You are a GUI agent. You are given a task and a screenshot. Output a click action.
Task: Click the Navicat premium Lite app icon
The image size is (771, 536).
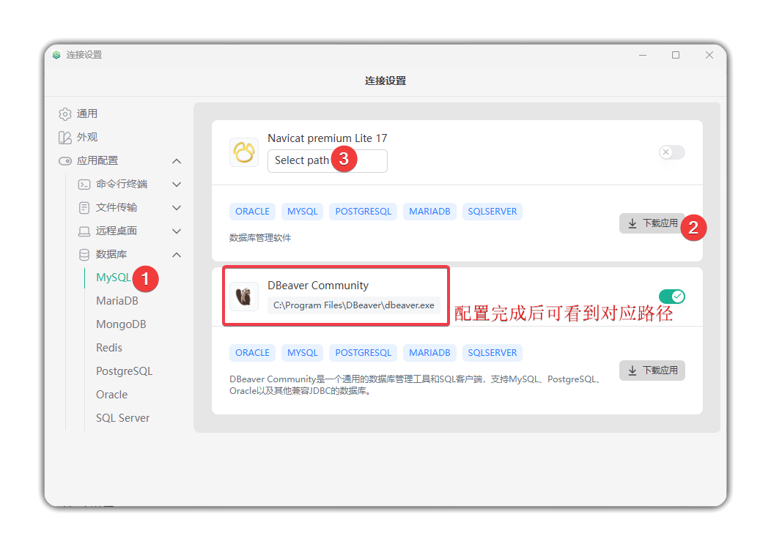coord(243,152)
